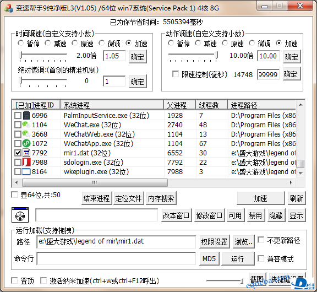This screenshot has height=292, width=317.
Task: Click the 权限设置 button
Action: point(215,242)
